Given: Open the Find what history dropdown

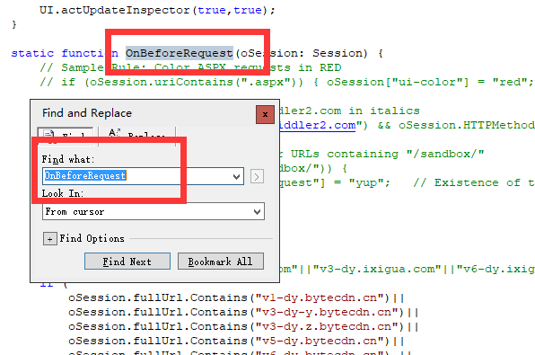Looking at the screenshot, I should [x=236, y=176].
